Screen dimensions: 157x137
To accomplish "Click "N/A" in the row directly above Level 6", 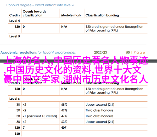I will (x=64, y=89).
